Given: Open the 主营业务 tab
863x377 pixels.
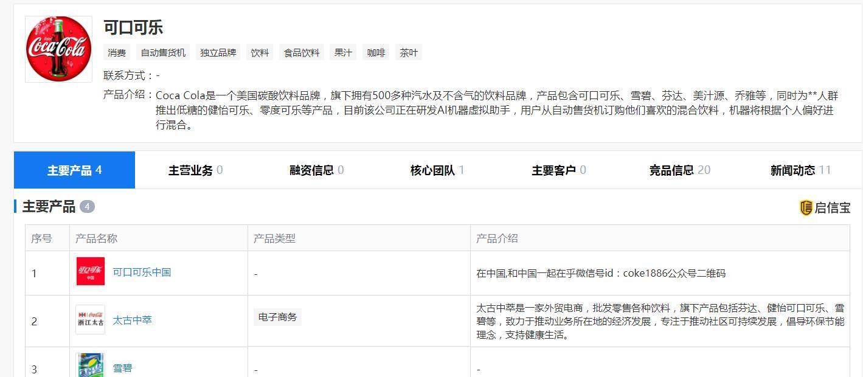Looking at the screenshot, I should (x=195, y=170).
